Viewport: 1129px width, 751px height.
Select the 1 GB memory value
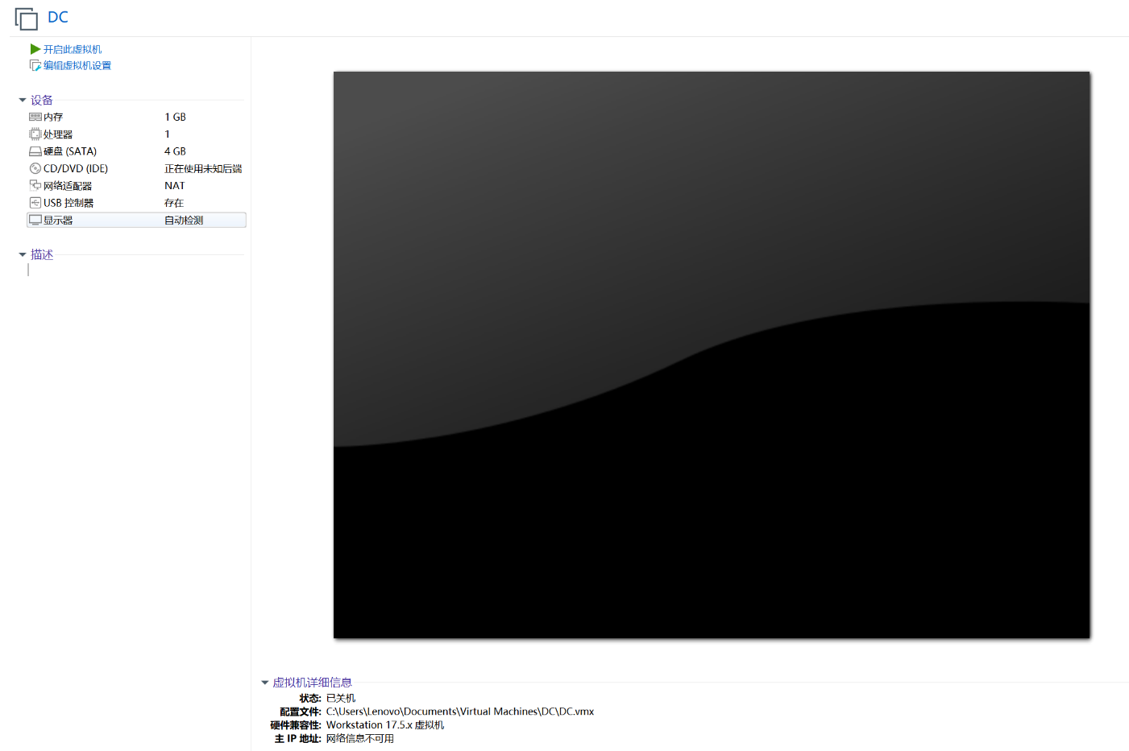pyautogui.click(x=175, y=117)
